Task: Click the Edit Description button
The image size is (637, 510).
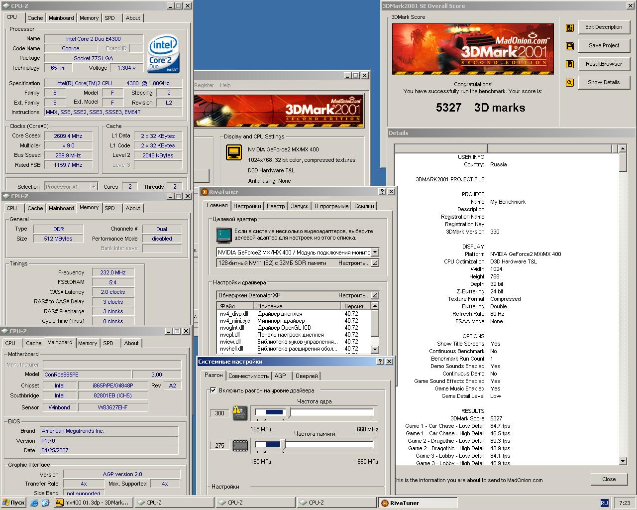Action: (604, 27)
